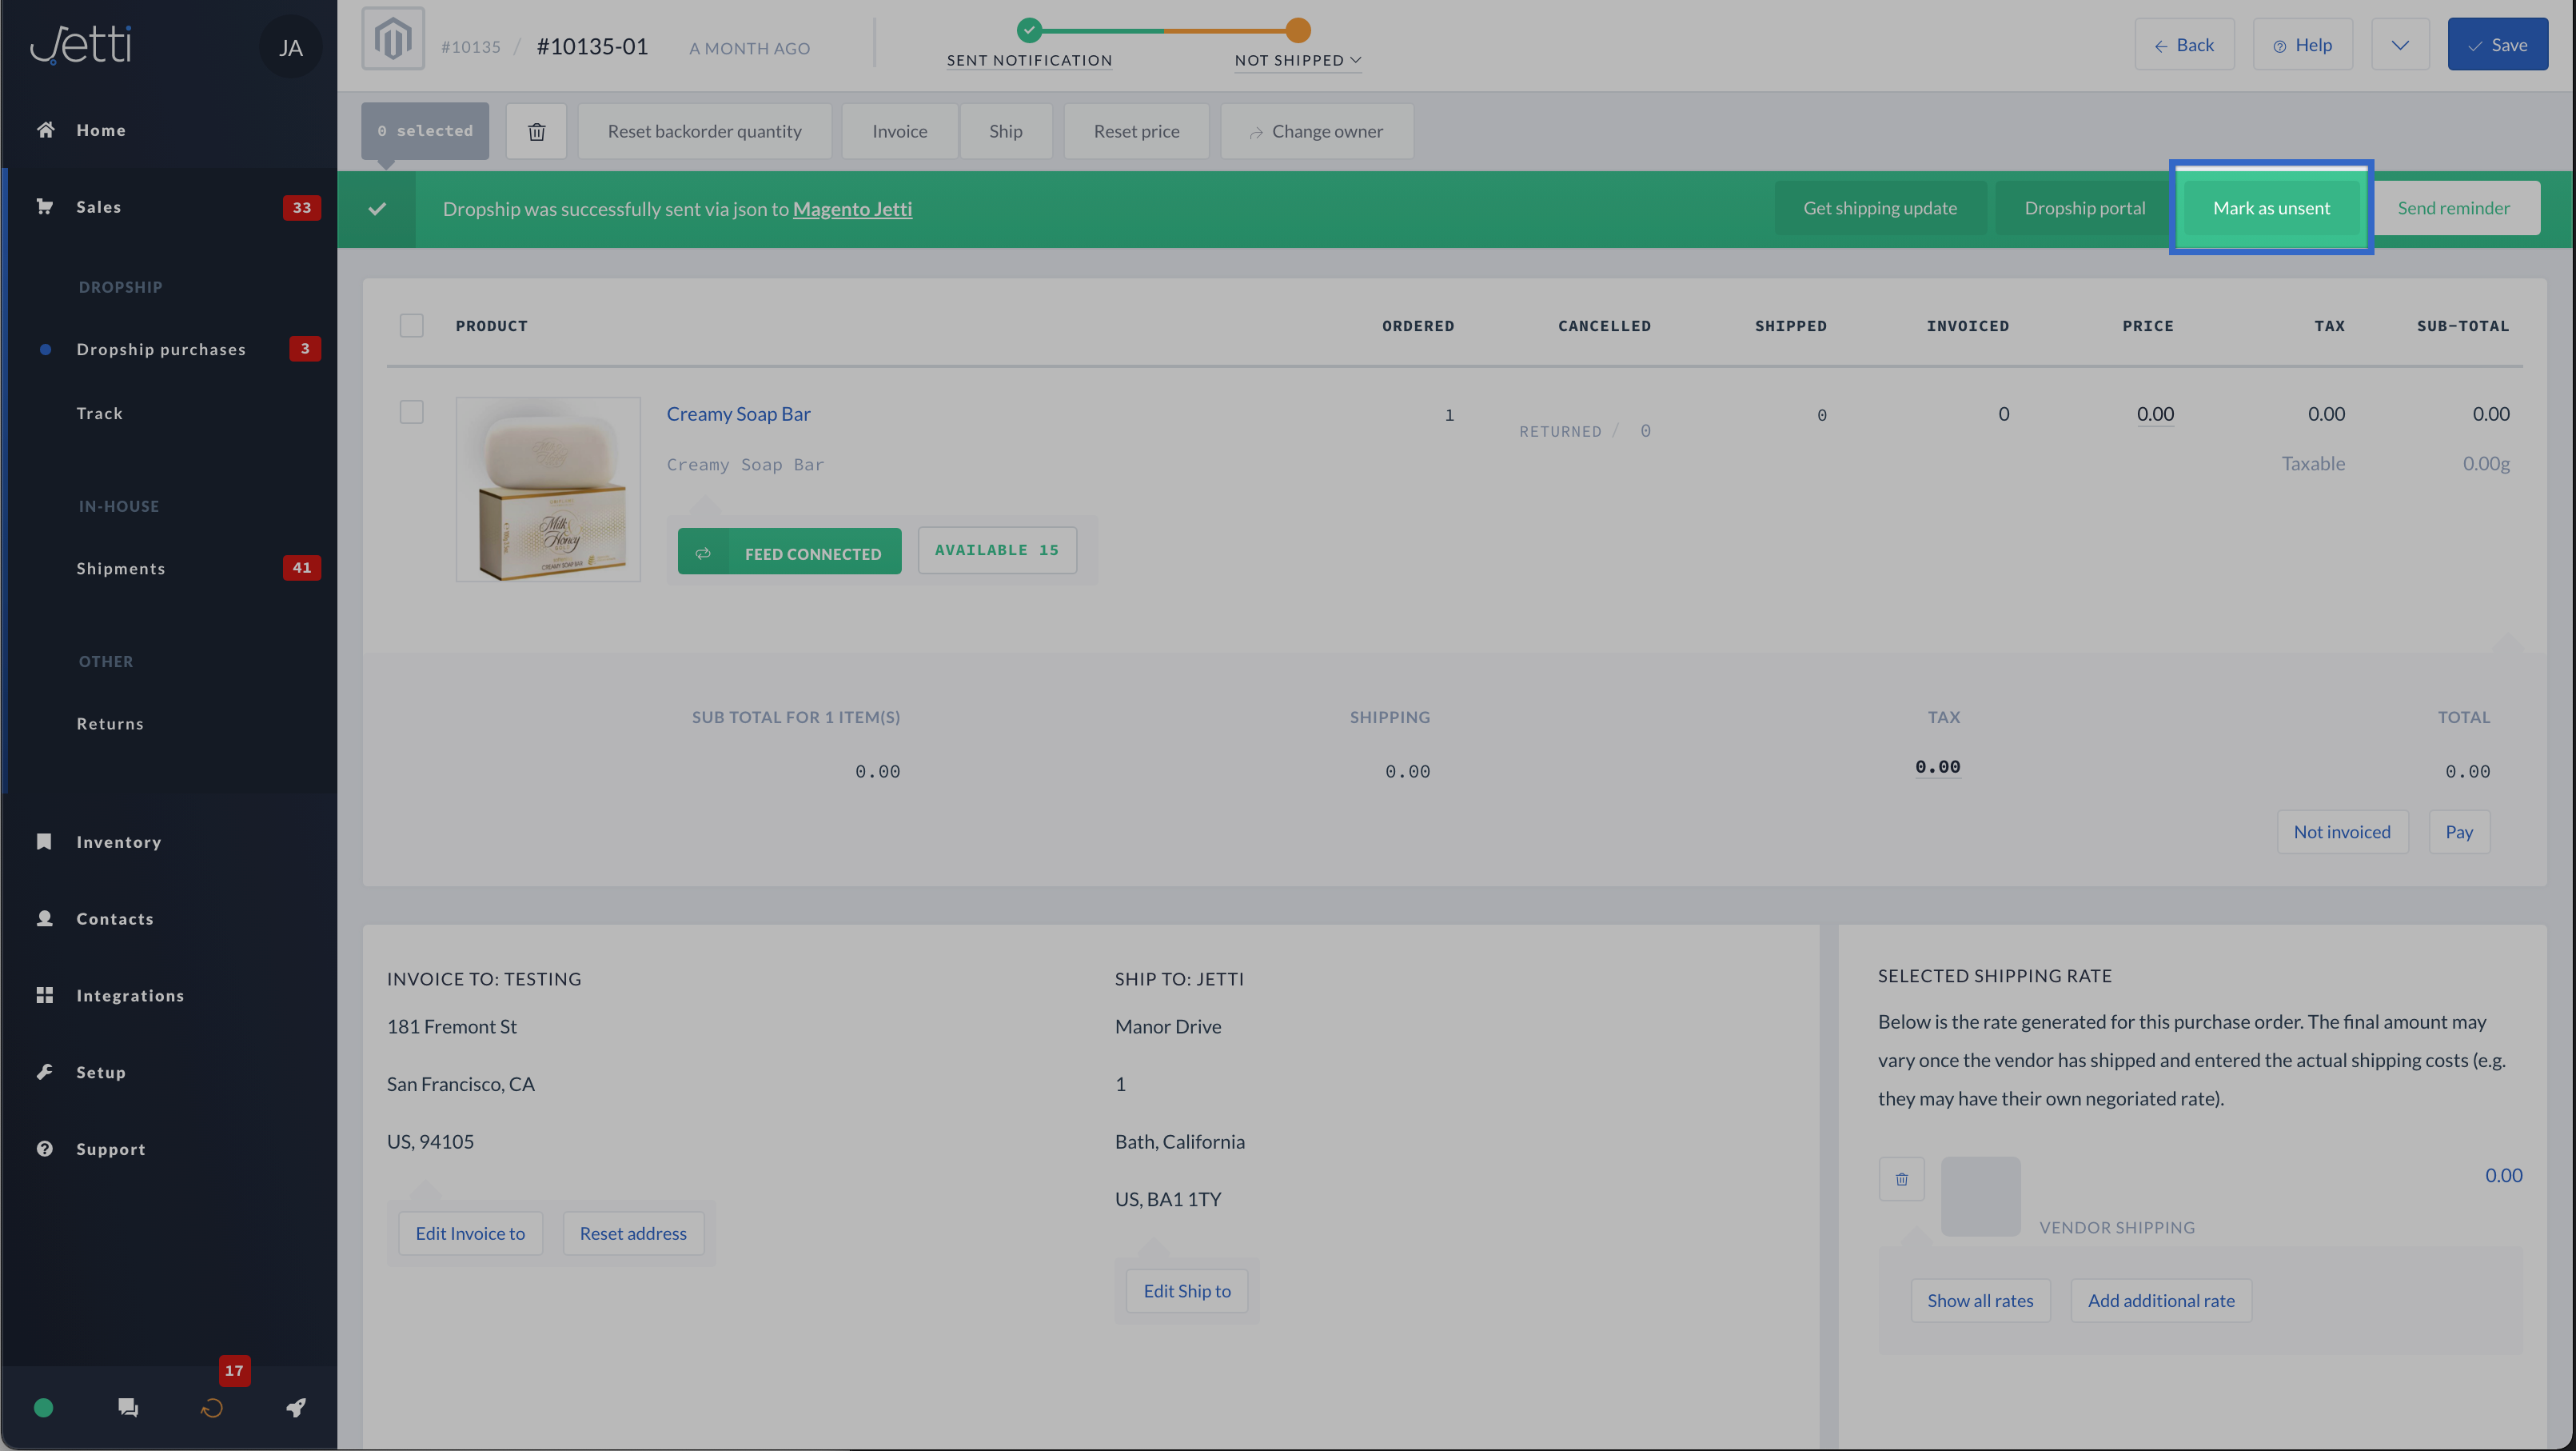Click the Magento logo icon beside order number
This screenshot has width=2576, height=1451.
click(393, 39)
